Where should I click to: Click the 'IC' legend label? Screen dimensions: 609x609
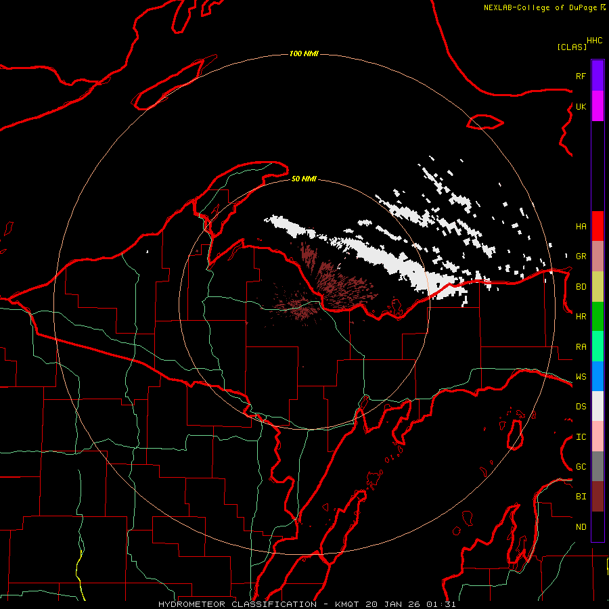pyautogui.click(x=581, y=437)
